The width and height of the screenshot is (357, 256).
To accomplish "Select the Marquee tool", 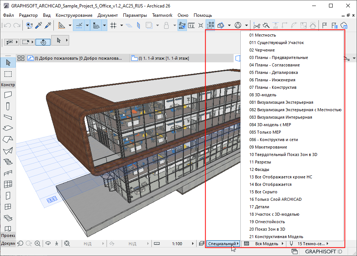I will coord(8,74).
